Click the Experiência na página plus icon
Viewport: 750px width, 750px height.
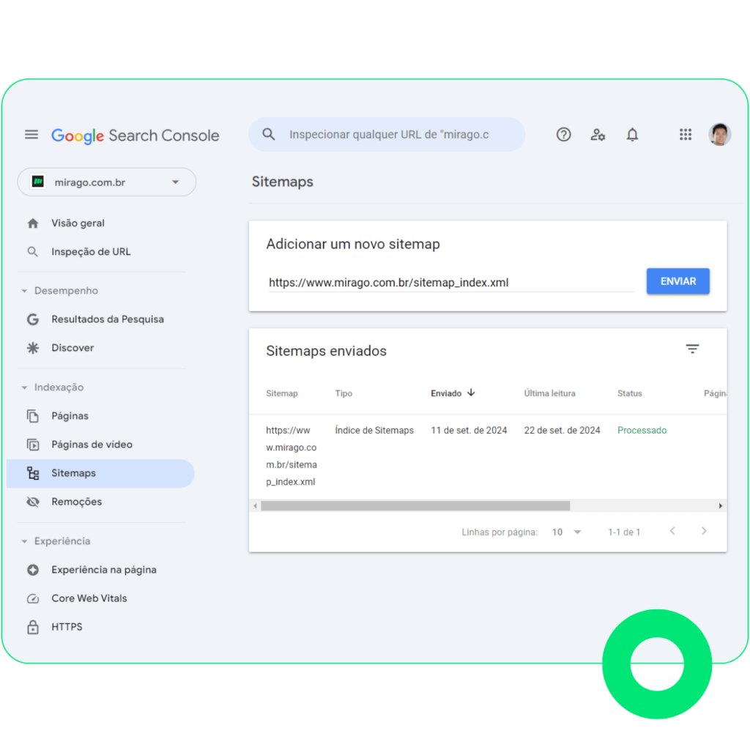[32, 570]
